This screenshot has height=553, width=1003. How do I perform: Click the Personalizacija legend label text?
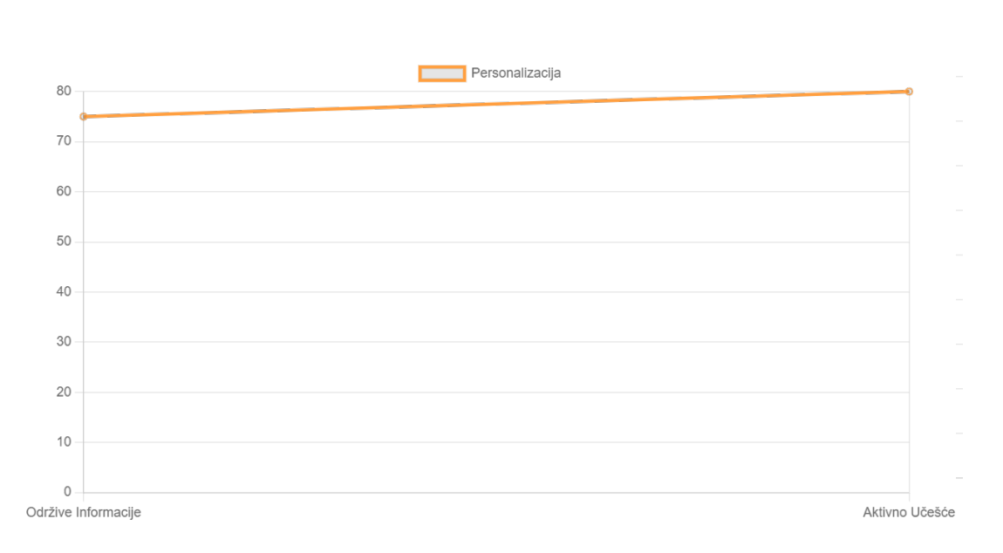tap(516, 73)
